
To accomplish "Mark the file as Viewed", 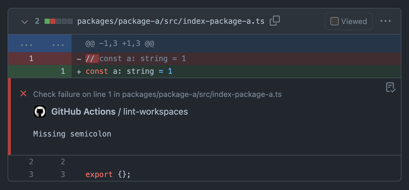I will pos(349,21).
